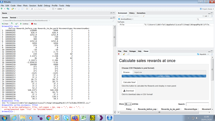Click the New File icon in the main toolbar

coord(2,9)
